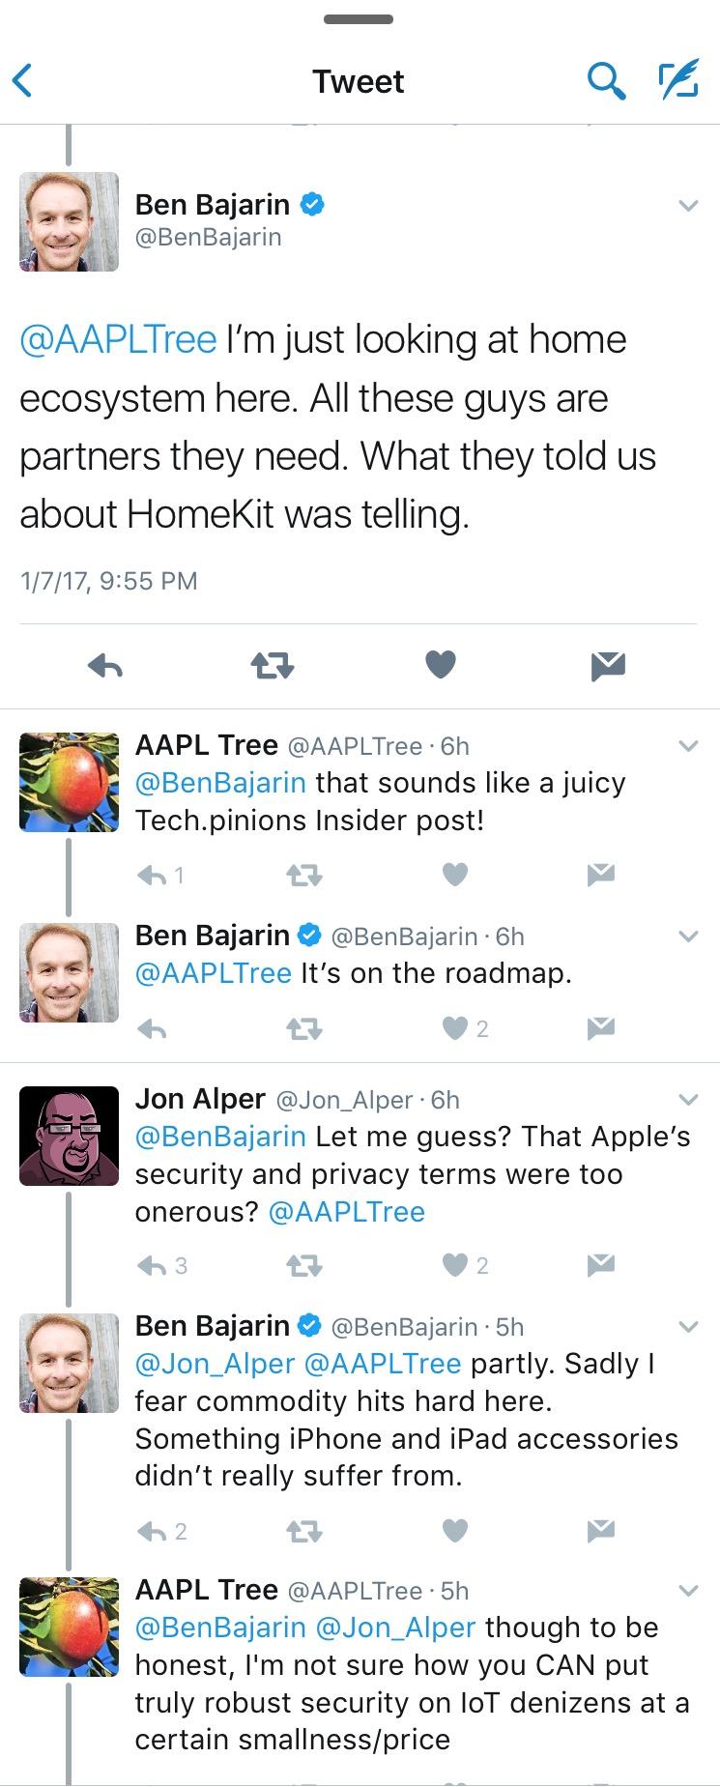Compose a new tweet
Screen dimensions: 720x1787
tap(677, 81)
